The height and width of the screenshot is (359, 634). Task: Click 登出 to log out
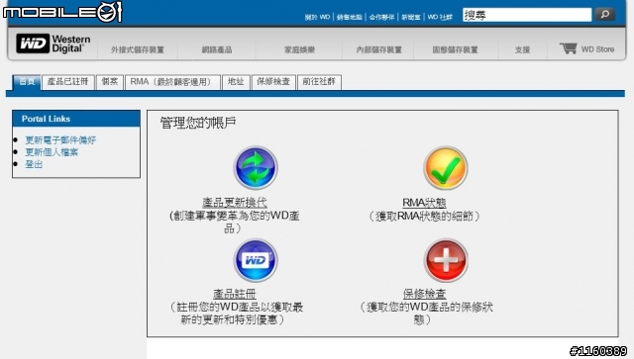pyautogui.click(x=34, y=164)
